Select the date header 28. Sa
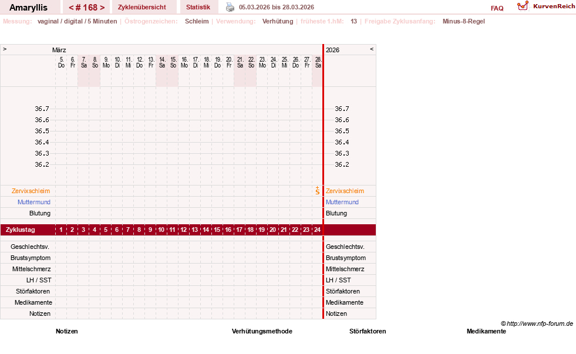 (318, 62)
